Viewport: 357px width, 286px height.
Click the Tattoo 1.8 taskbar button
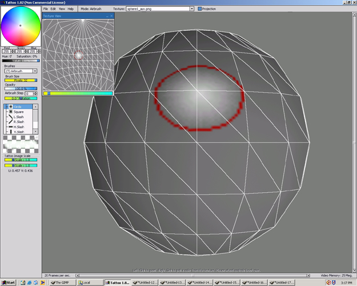pos(118,283)
